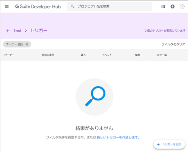Open the Google apps grid
This screenshot has width=188, height=152.
[x=163, y=7]
